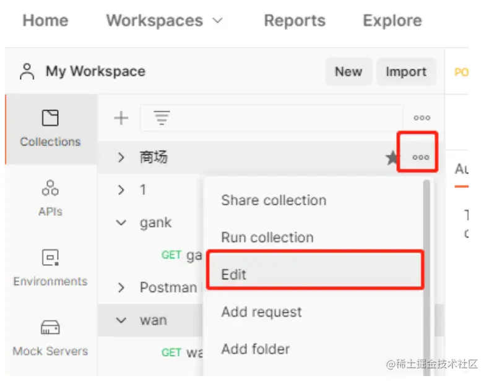
Task: Open the Environments sidebar section
Action: click(50, 268)
